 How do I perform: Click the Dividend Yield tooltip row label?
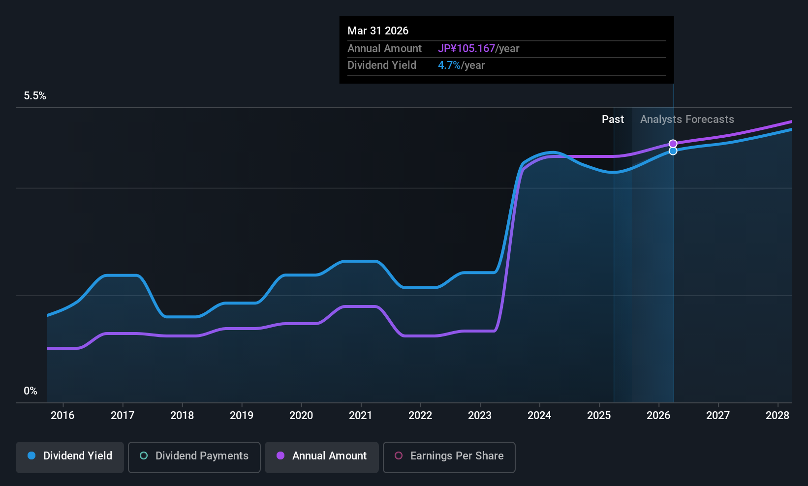pyautogui.click(x=382, y=65)
